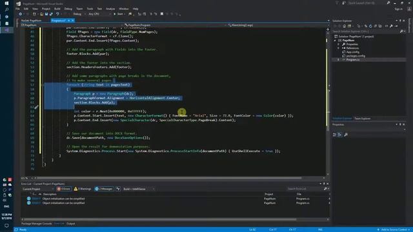Switch to the Solution Explorer bottom tab
The height and width of the screenshot is (232, 413).
(342, 119)
